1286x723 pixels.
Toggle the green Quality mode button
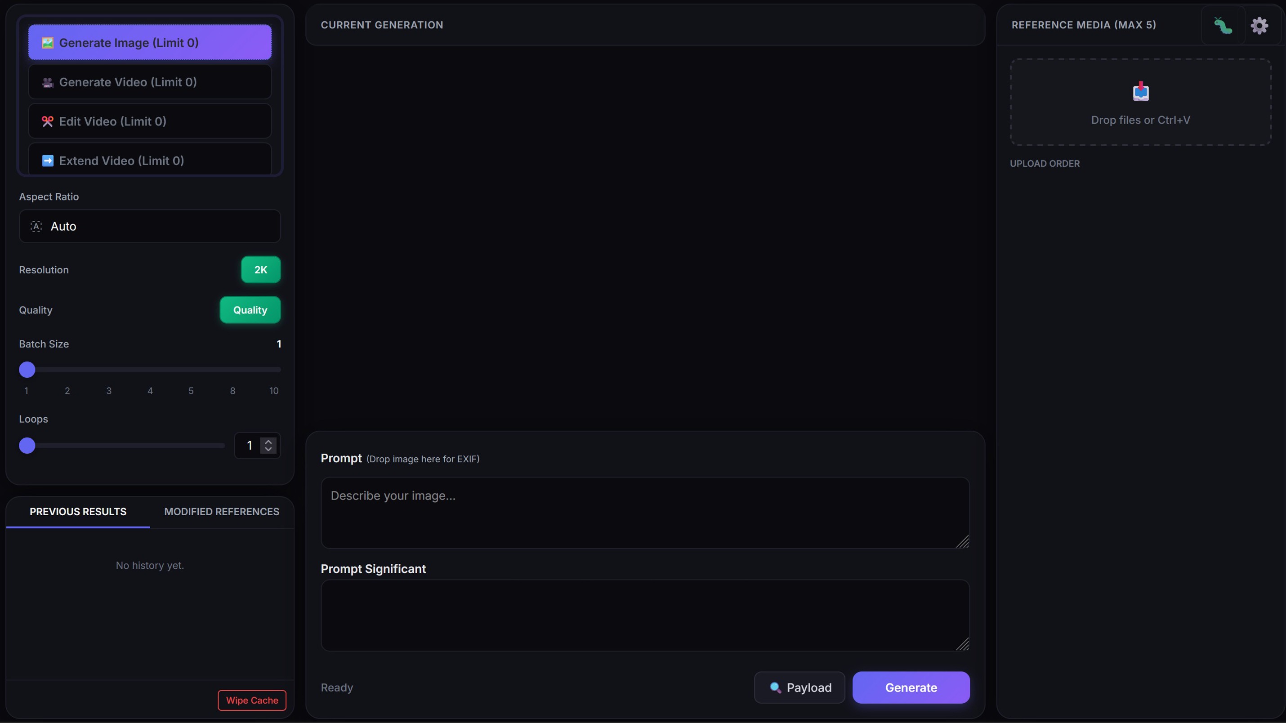point(250,310)
